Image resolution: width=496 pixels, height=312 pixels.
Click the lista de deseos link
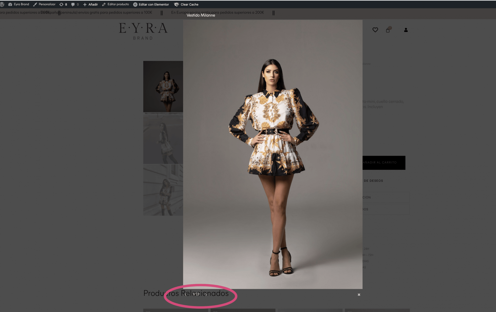point(373,181)
